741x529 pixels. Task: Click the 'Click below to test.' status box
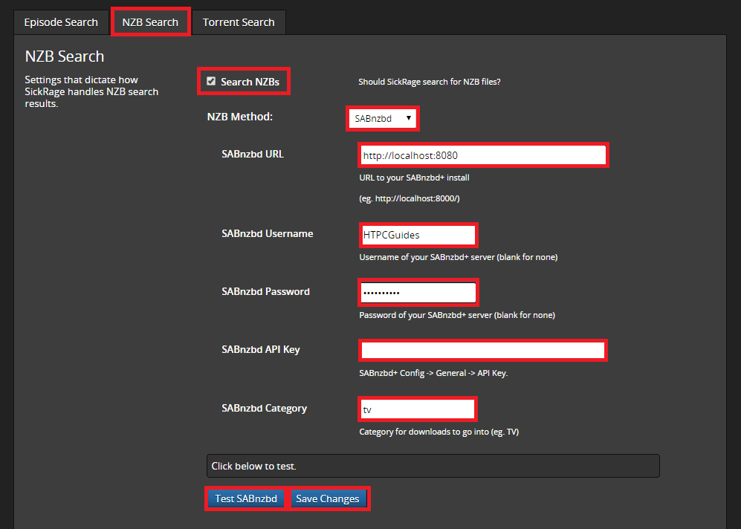point(433,466)
